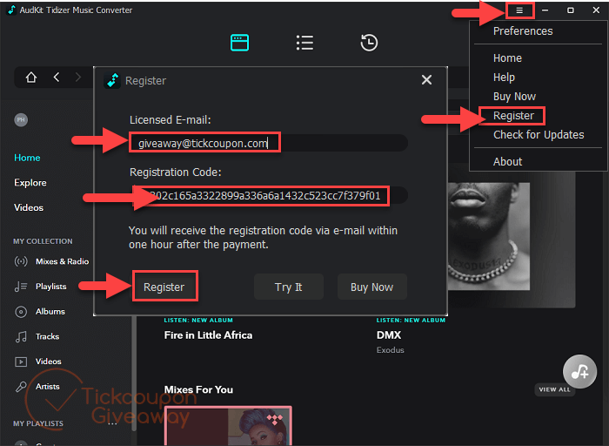Open Home in the sidebar
The height and width of the screenshot is (446, 609).
pos(27,158)
